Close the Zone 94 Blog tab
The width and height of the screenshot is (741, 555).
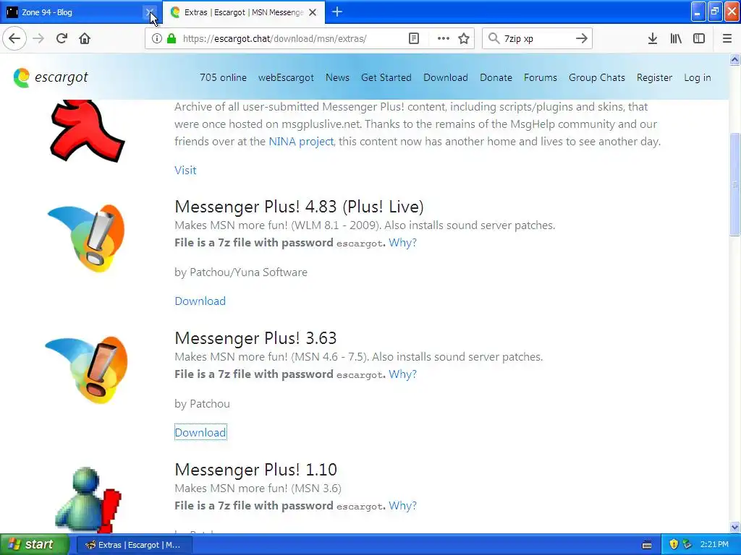[x=150, y=12]
